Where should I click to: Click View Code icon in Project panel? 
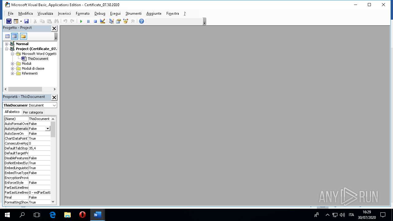click(7, 36)
